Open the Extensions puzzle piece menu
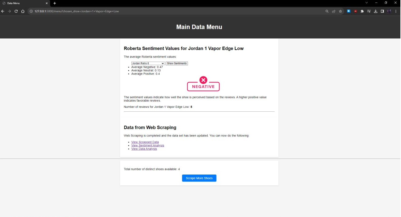The height and width of the screenshot is (217, 401). pos(362,11)
